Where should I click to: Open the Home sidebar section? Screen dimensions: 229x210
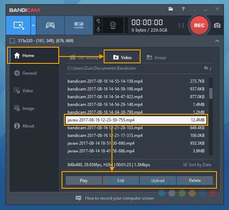(33, 56)
